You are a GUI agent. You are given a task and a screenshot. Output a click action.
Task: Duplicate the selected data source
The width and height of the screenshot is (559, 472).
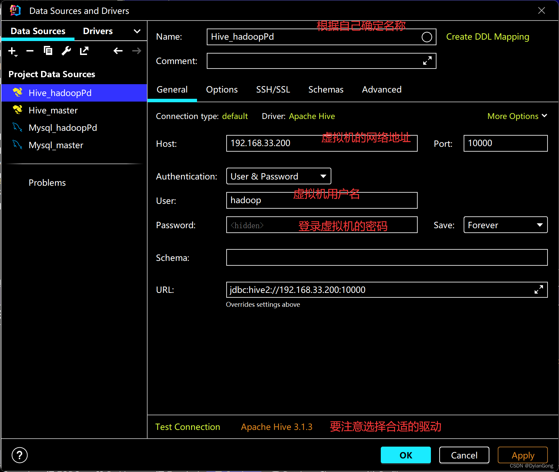[x=48, y=51]
